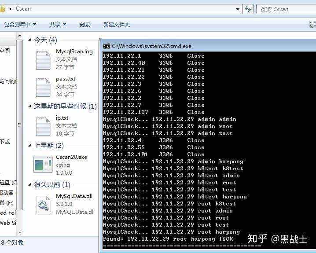
Task: Collapse the 今天 (4) group
Action: (x=29, y=40)
